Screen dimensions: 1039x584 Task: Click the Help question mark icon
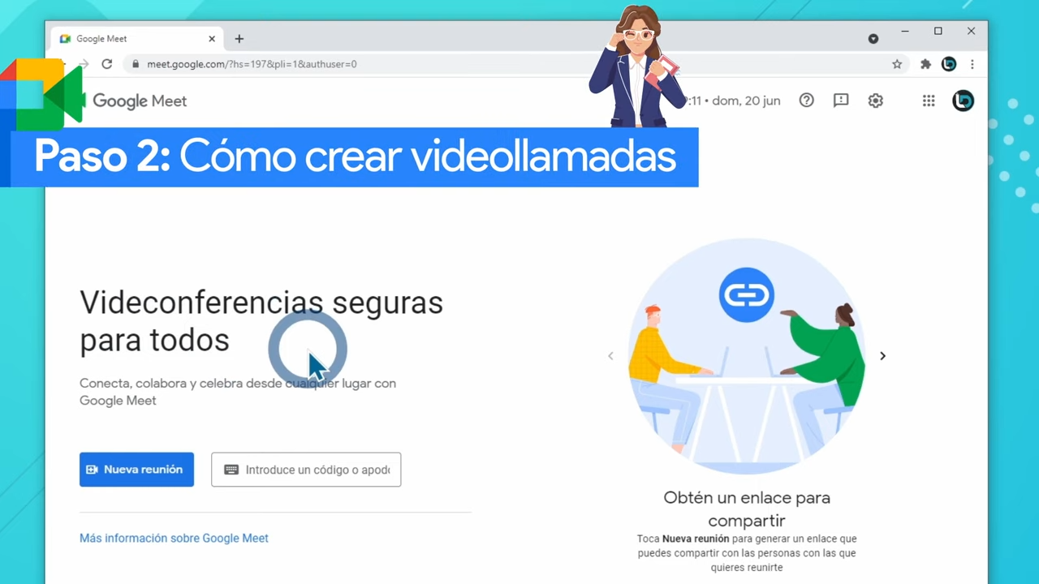pos(806,100)
